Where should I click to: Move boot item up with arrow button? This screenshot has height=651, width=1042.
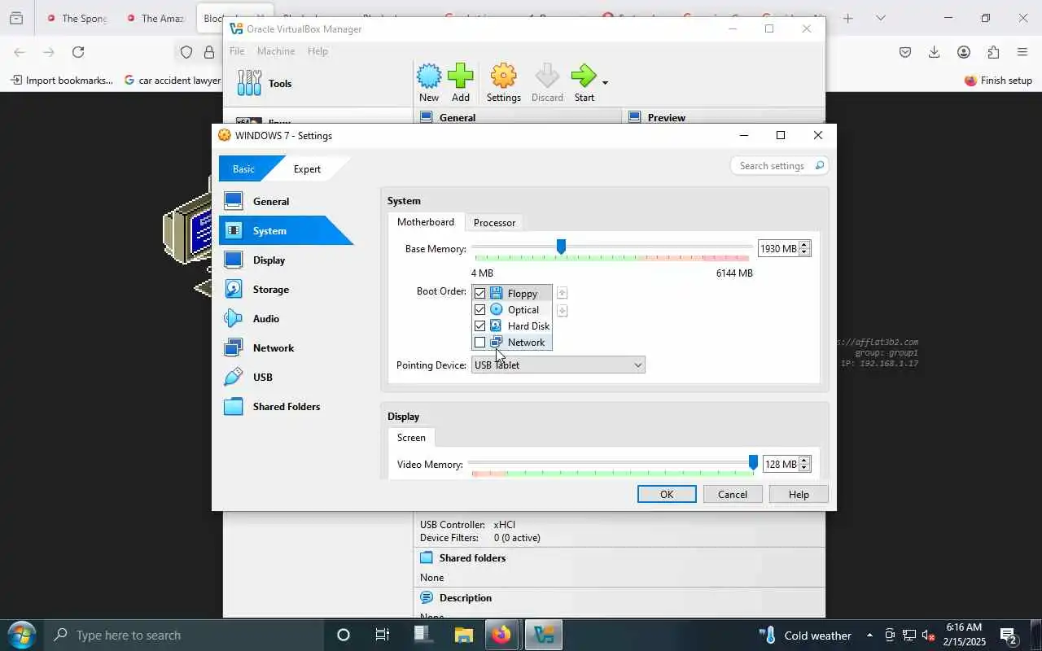coord(562,293)
